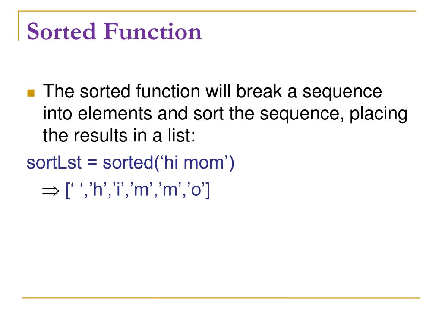The image size is (442, 331).
Task: Click the gold square bullet marker
Action: coord(31,93)
